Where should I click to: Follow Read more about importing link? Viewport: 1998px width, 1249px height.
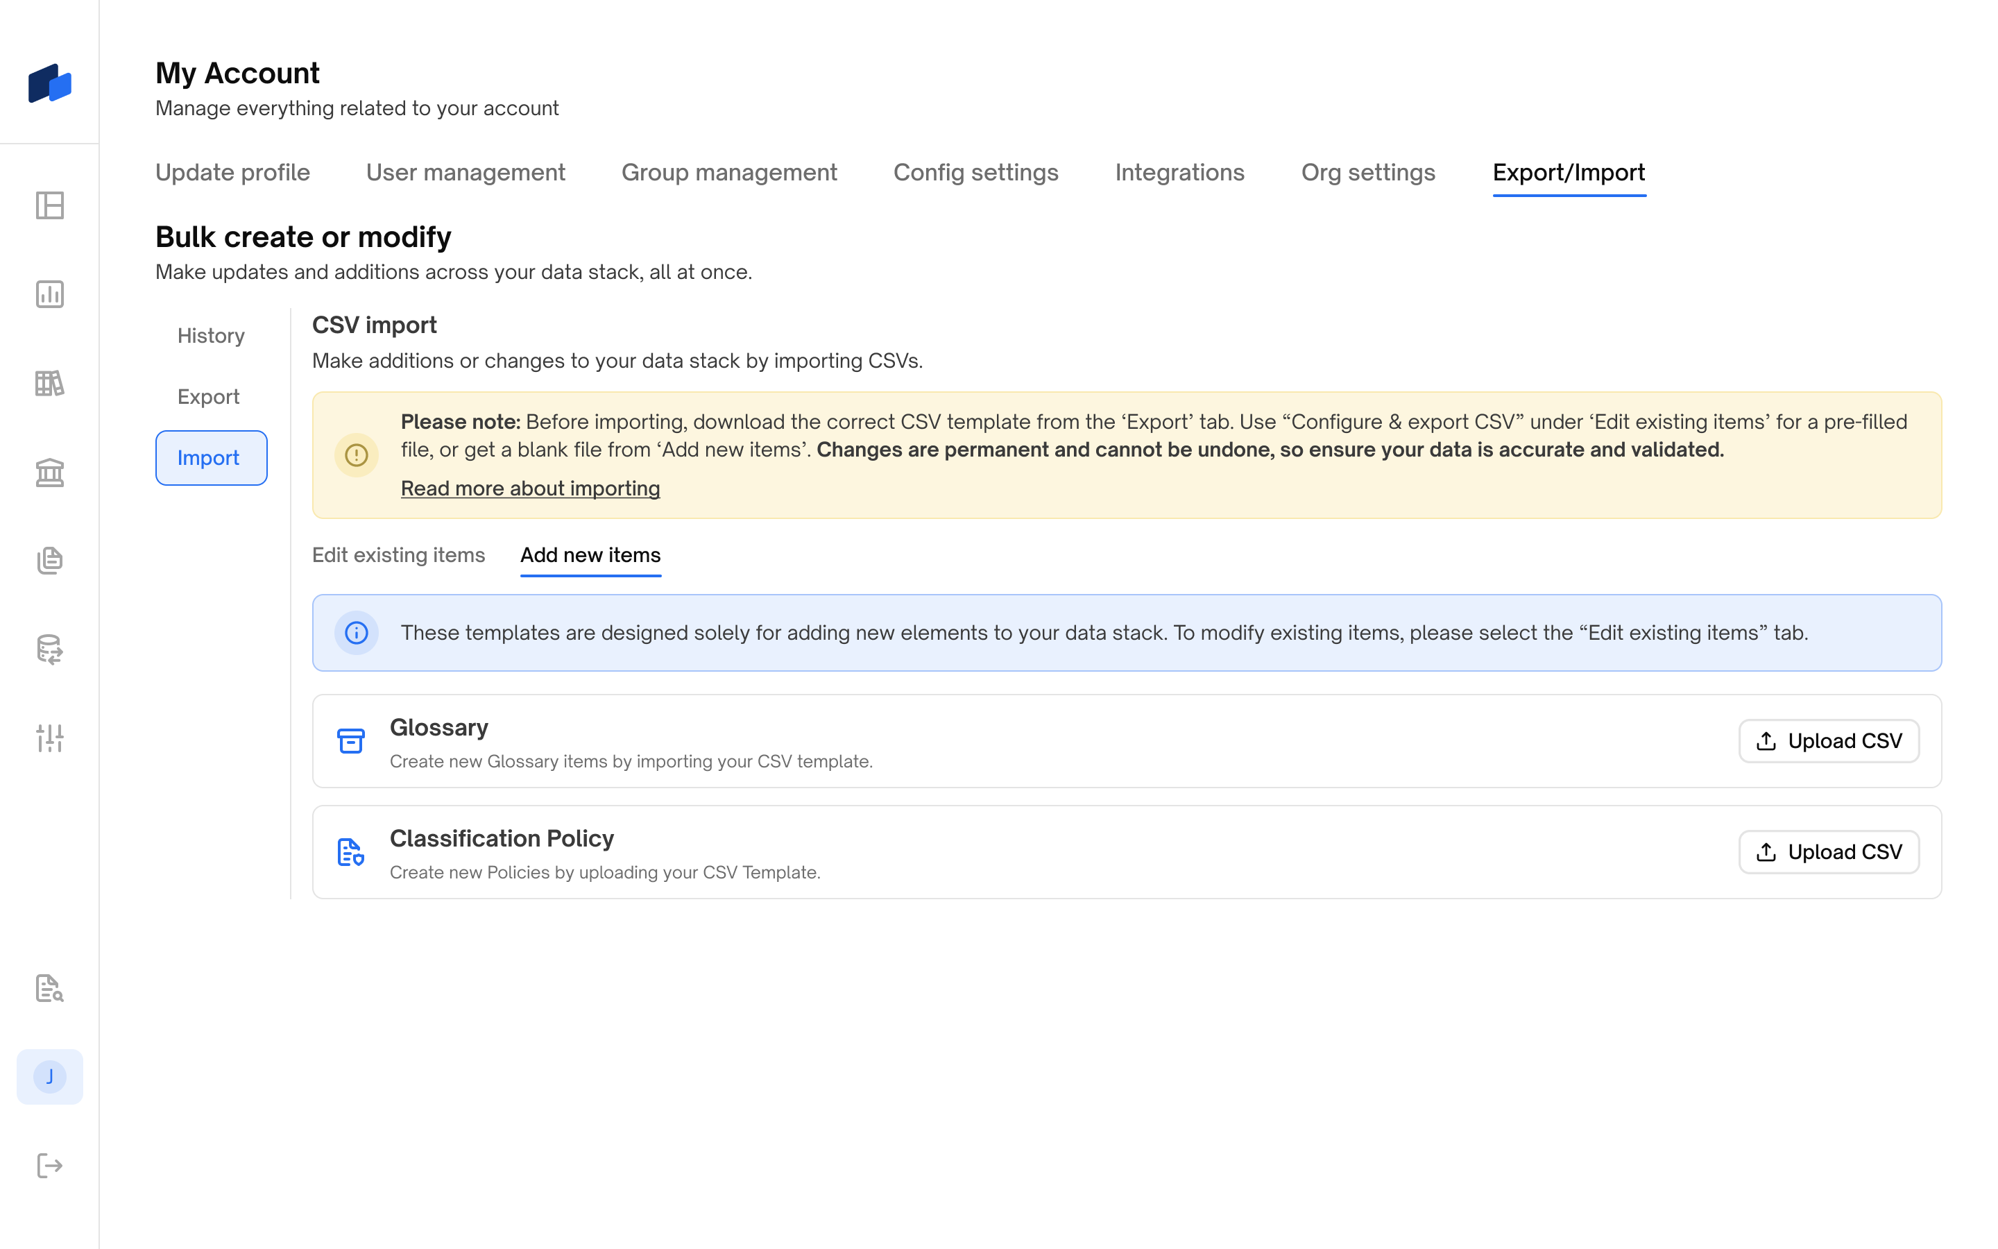coord(530,488)
